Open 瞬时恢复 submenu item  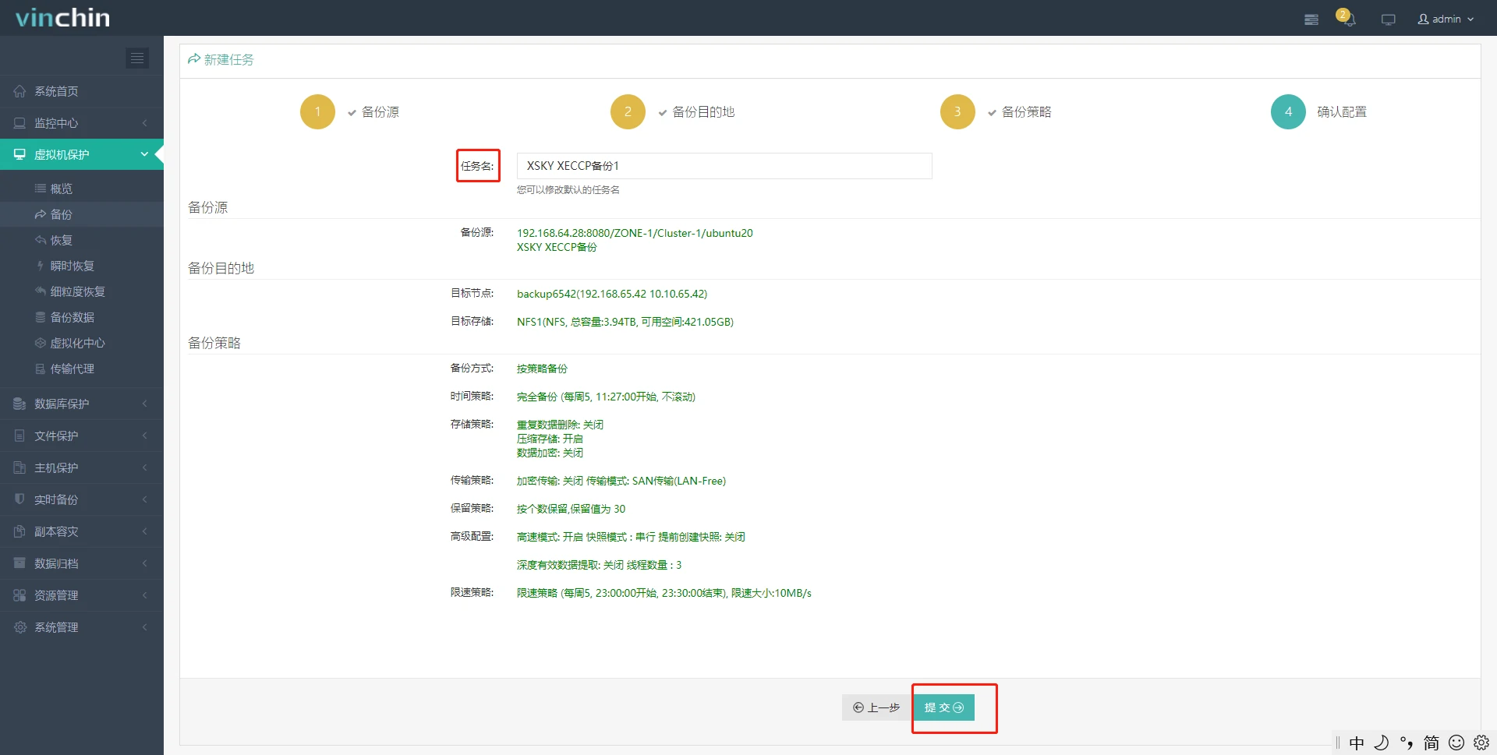[82, 266]
